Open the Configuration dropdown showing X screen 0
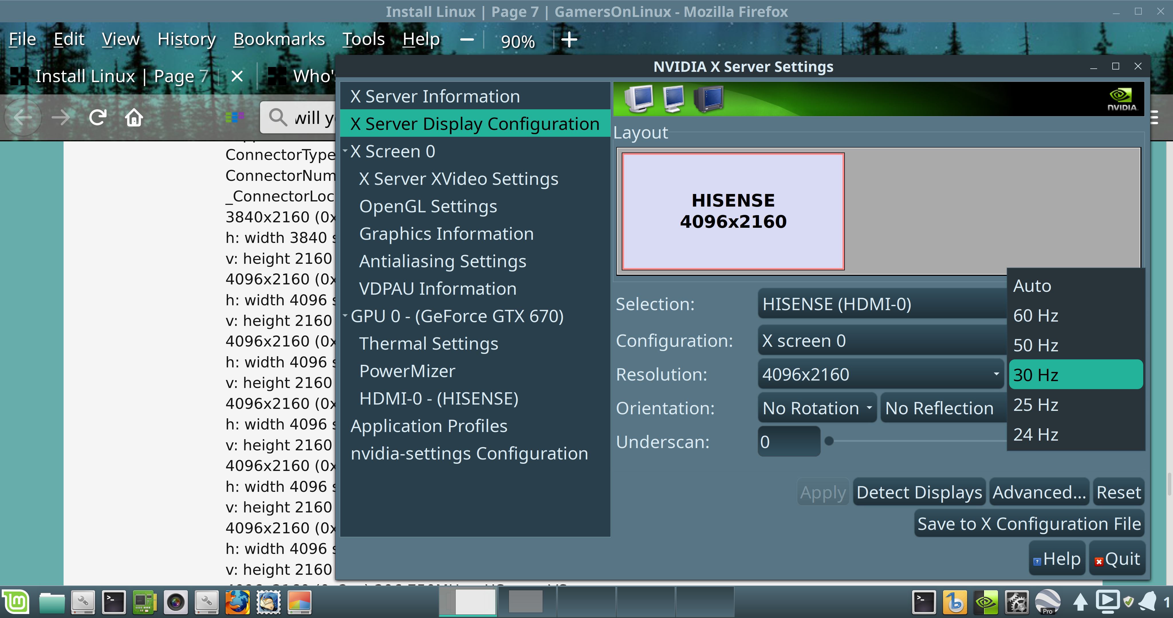Screen dimensions: 1173x618 [881, 340]
